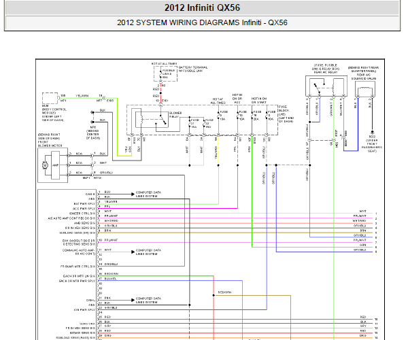Click the BAT PWR SPLY pin label

pos(84,204)
